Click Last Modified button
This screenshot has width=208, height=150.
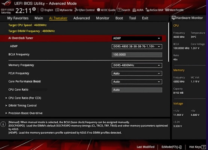pos(145,147)
